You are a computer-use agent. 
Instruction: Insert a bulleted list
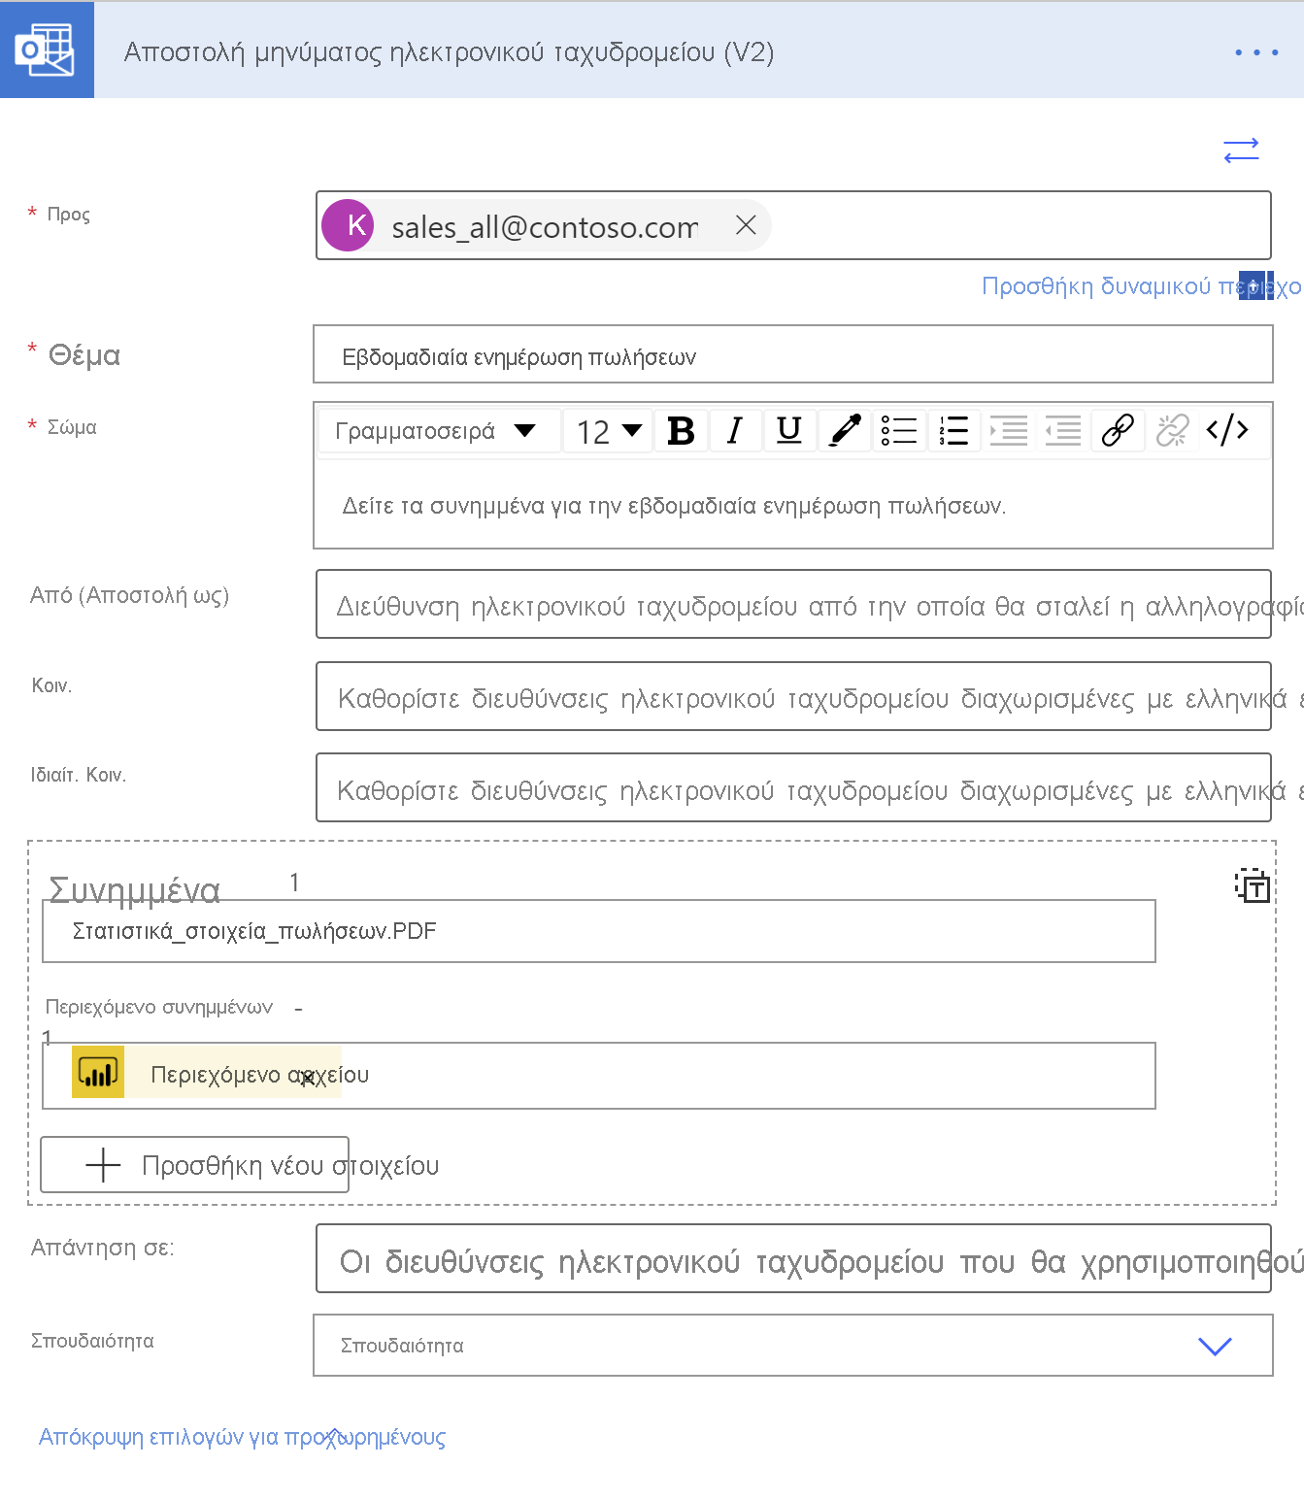(x=899, y=430)
